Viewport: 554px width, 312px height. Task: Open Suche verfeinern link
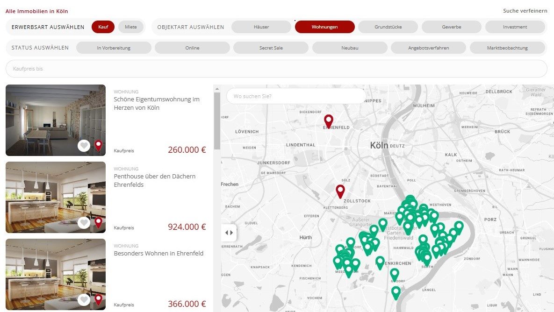coord(525,11)
